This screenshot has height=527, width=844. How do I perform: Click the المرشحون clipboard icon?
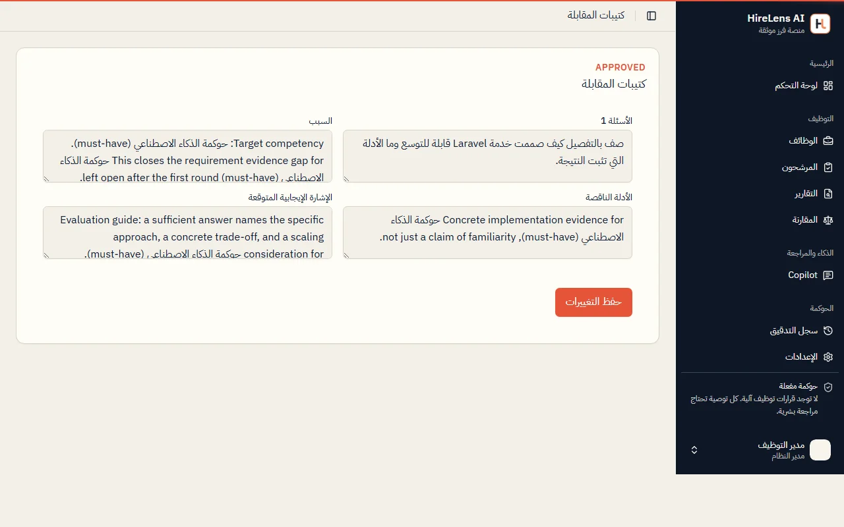coord(828,167)
